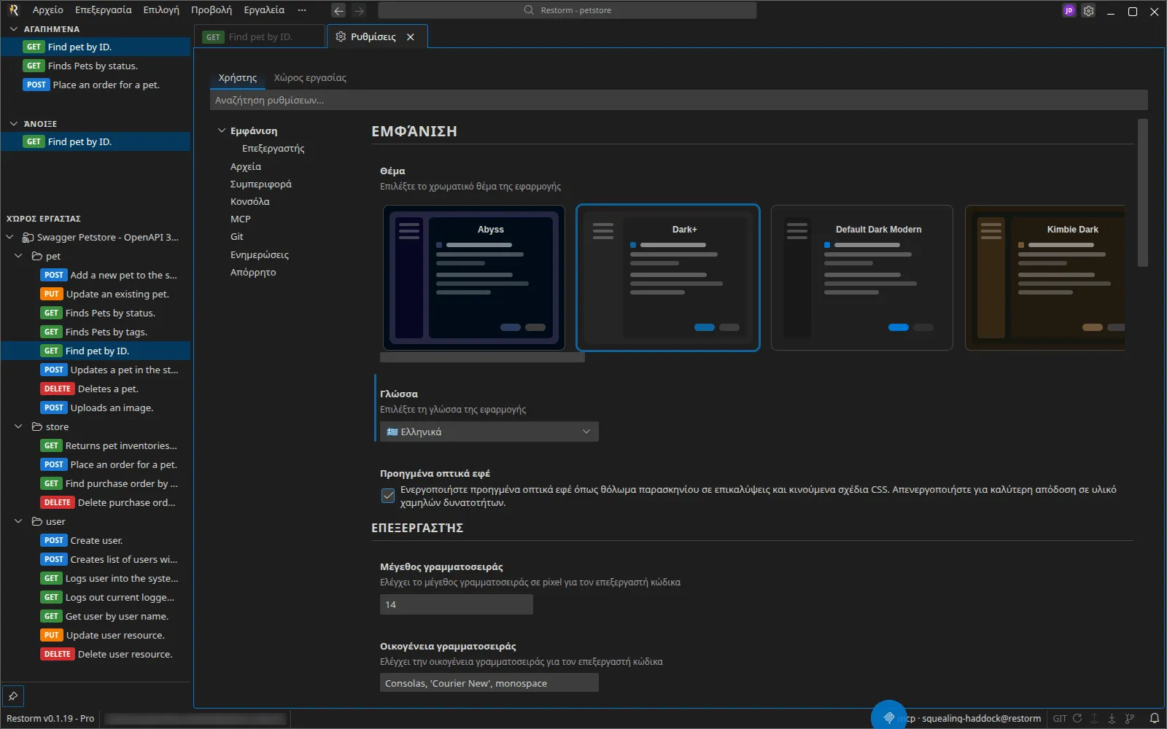Collapse the Εμφάνιση settings category
The height and width of the screenshot is (729, 1167).
point(222,130)
